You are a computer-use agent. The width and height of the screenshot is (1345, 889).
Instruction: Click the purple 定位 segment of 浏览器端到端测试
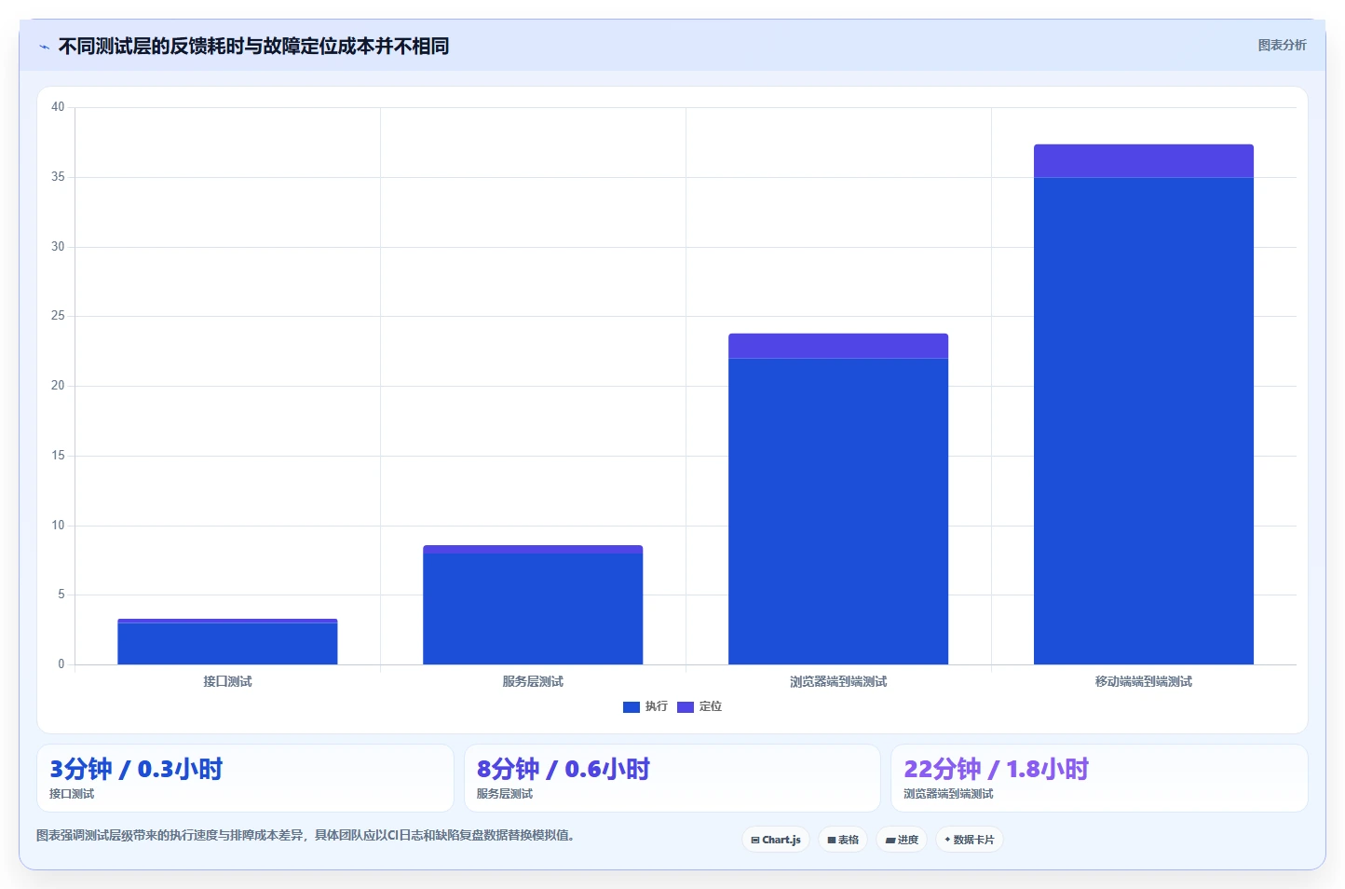[x=838, y=346]
